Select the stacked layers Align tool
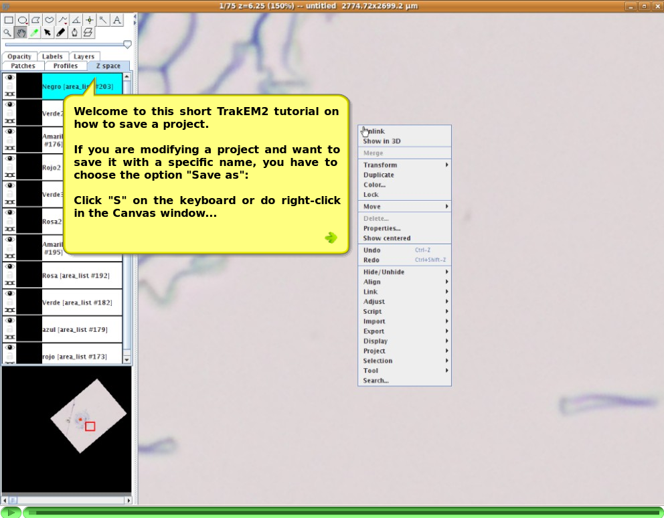 pyautogui.click(x=88, y=33)
